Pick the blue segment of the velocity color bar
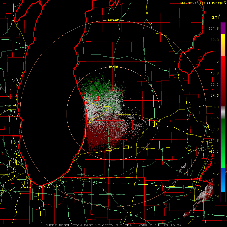 click(223, 180)
